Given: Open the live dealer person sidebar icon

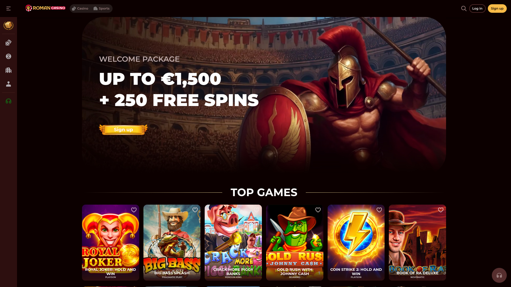Looking at the screenshot, I should pyautogui.click(x=9, y=84).
